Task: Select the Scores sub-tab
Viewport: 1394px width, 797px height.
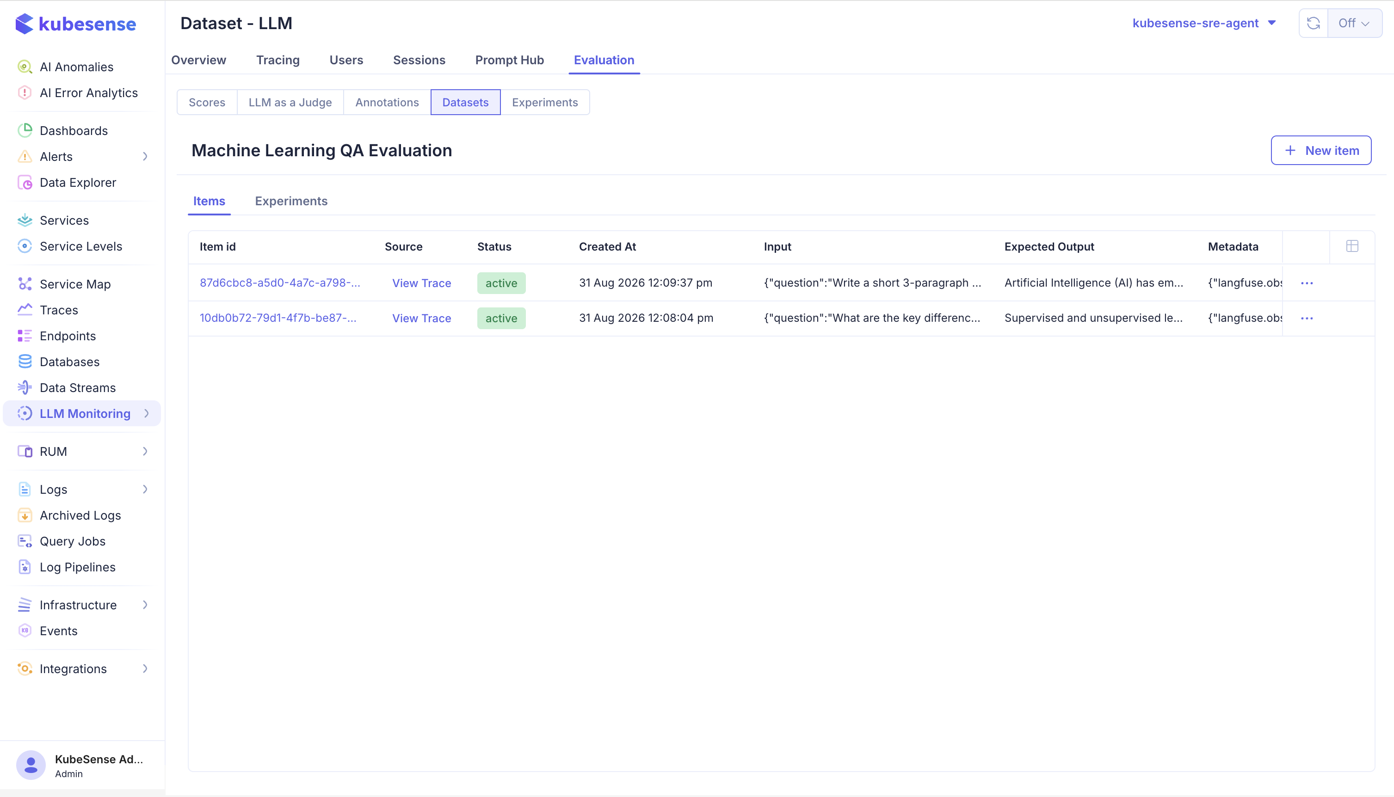Action: click(207, 102)
